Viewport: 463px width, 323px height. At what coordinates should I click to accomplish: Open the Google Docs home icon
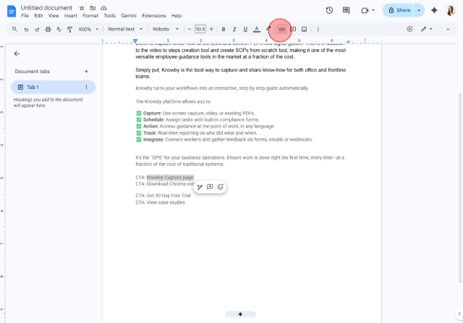point(12,12)
